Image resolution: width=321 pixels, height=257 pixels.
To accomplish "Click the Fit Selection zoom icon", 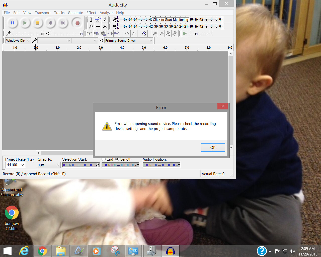I will [x=168, y=33].
